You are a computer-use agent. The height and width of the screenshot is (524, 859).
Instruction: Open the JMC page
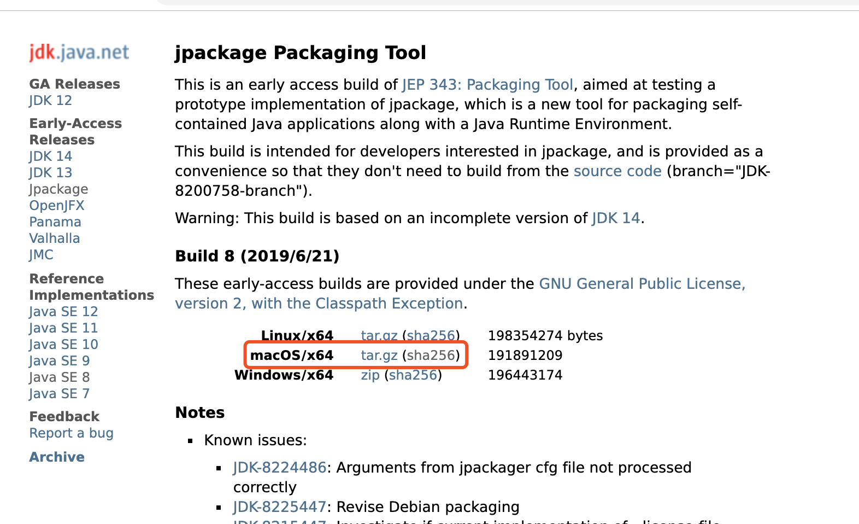[x=40, y=254]
